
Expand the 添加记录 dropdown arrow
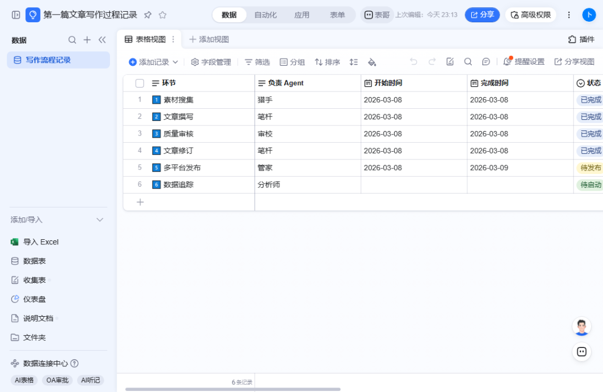(x=175, y=62)
